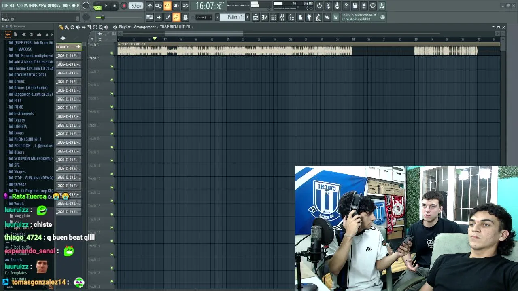
Task: Select the Paint brush tool in the Playlist
Action: tap(67, 27)
